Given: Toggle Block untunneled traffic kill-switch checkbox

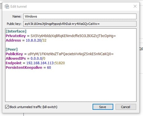Looking at the screenshot, I should pos(7,107).
